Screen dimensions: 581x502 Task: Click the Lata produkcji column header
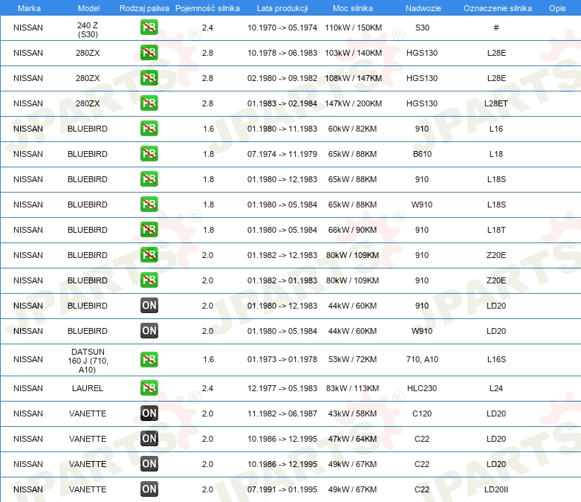point(282,8)
